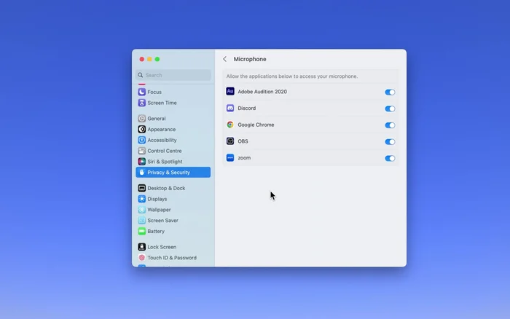Viewport: 510px width, 319px height.
Task: Go back using the back chevron
Action: [224, 59]
